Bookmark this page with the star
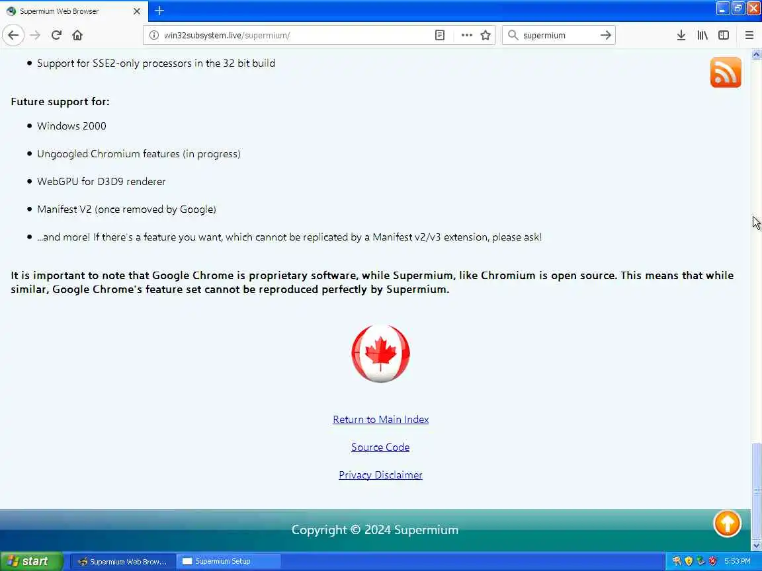 tap(485, 35)
